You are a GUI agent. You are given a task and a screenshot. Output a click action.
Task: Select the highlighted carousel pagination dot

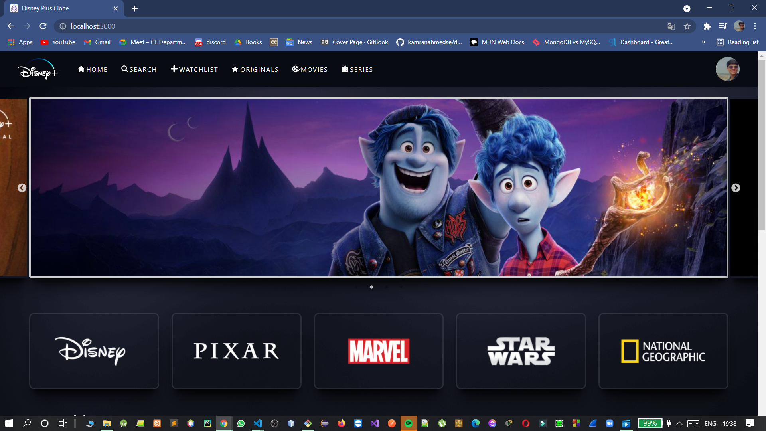click(x=371, y=287)
